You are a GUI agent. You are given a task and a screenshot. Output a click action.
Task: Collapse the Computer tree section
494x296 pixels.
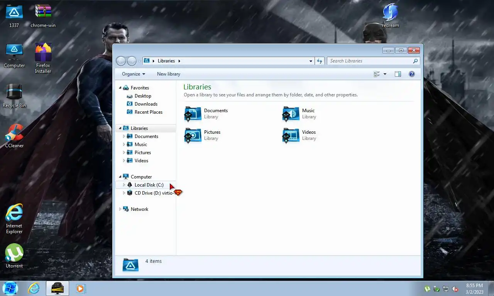pyautogui.click(x=120, y=177)
